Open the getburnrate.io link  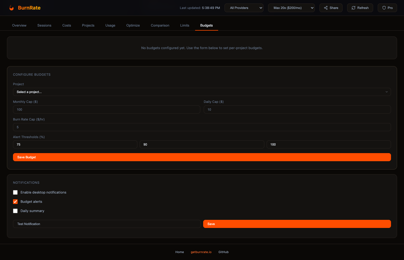click(x=201, y=252)
